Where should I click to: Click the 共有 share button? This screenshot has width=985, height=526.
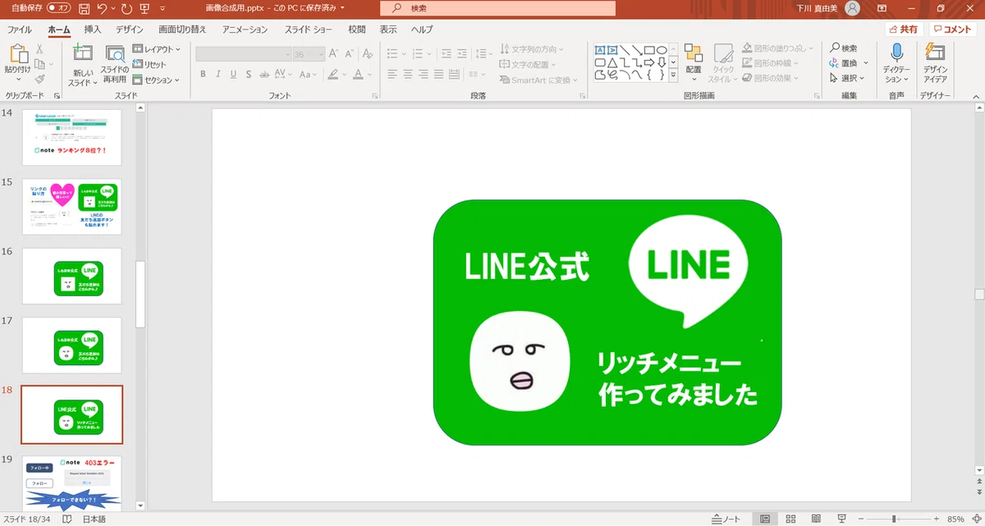click(903, 30)
